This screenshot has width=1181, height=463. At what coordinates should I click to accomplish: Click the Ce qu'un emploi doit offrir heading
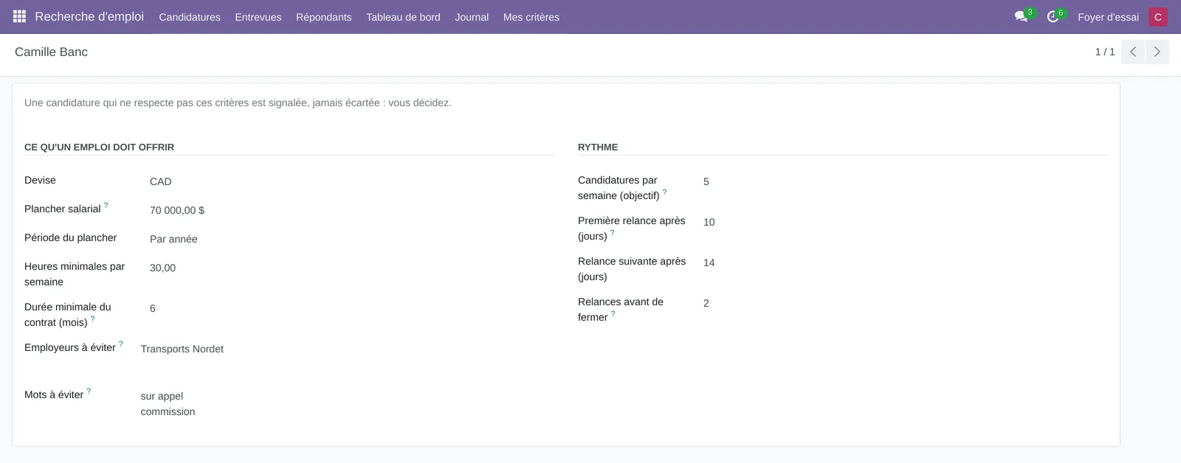(x=99, y=147)
